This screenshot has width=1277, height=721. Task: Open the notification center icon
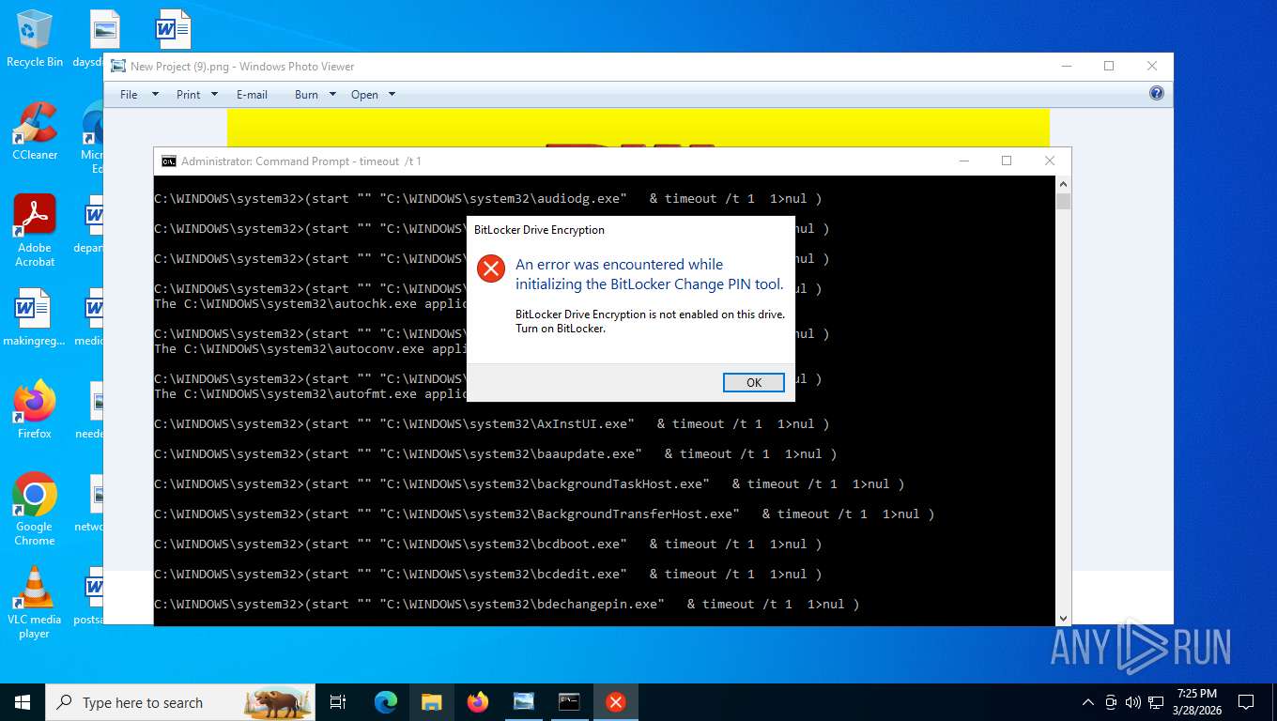pyautogui.click(x=1246, y=702)
